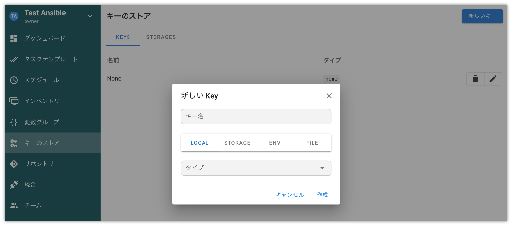Click the 変数グループ curly braces icon
512x226 pixels.
point(14,122)
